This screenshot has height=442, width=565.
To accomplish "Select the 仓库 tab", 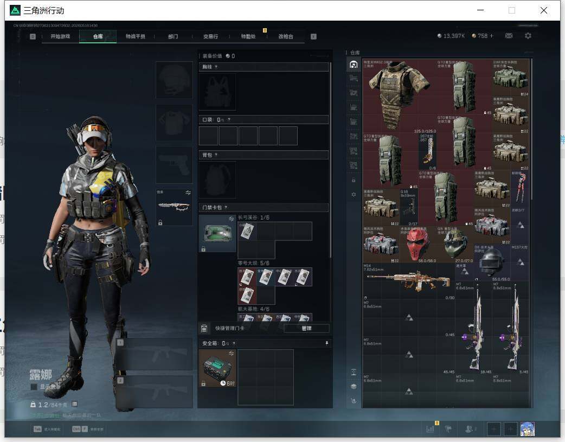I will coord(98,36).
